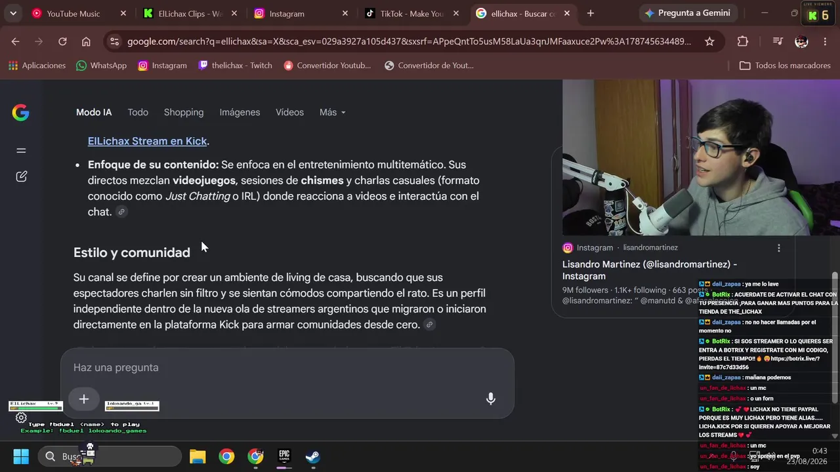Select the Todo search tab
This screenshot has width=840, height=472.
[x=138, y=112]
